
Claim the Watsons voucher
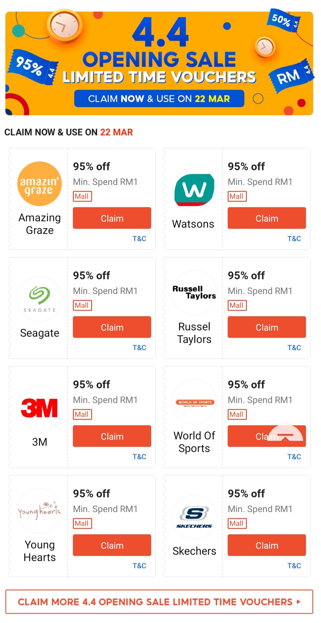pyautogui.click(x=267, y=218)
